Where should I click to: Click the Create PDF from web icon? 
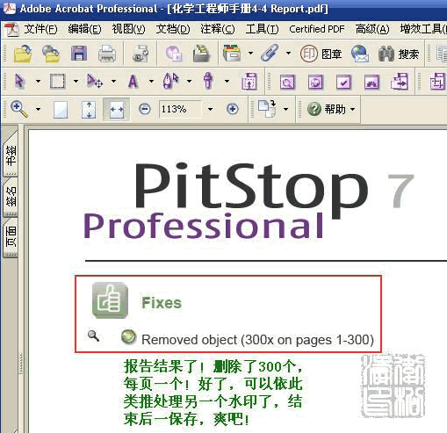[174, 54]
